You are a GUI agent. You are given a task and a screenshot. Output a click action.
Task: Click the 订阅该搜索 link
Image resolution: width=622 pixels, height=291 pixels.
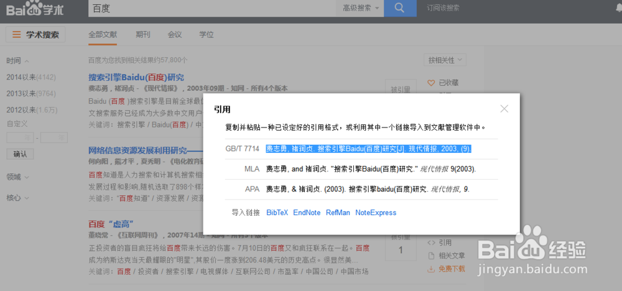click(x=443, y=8)
